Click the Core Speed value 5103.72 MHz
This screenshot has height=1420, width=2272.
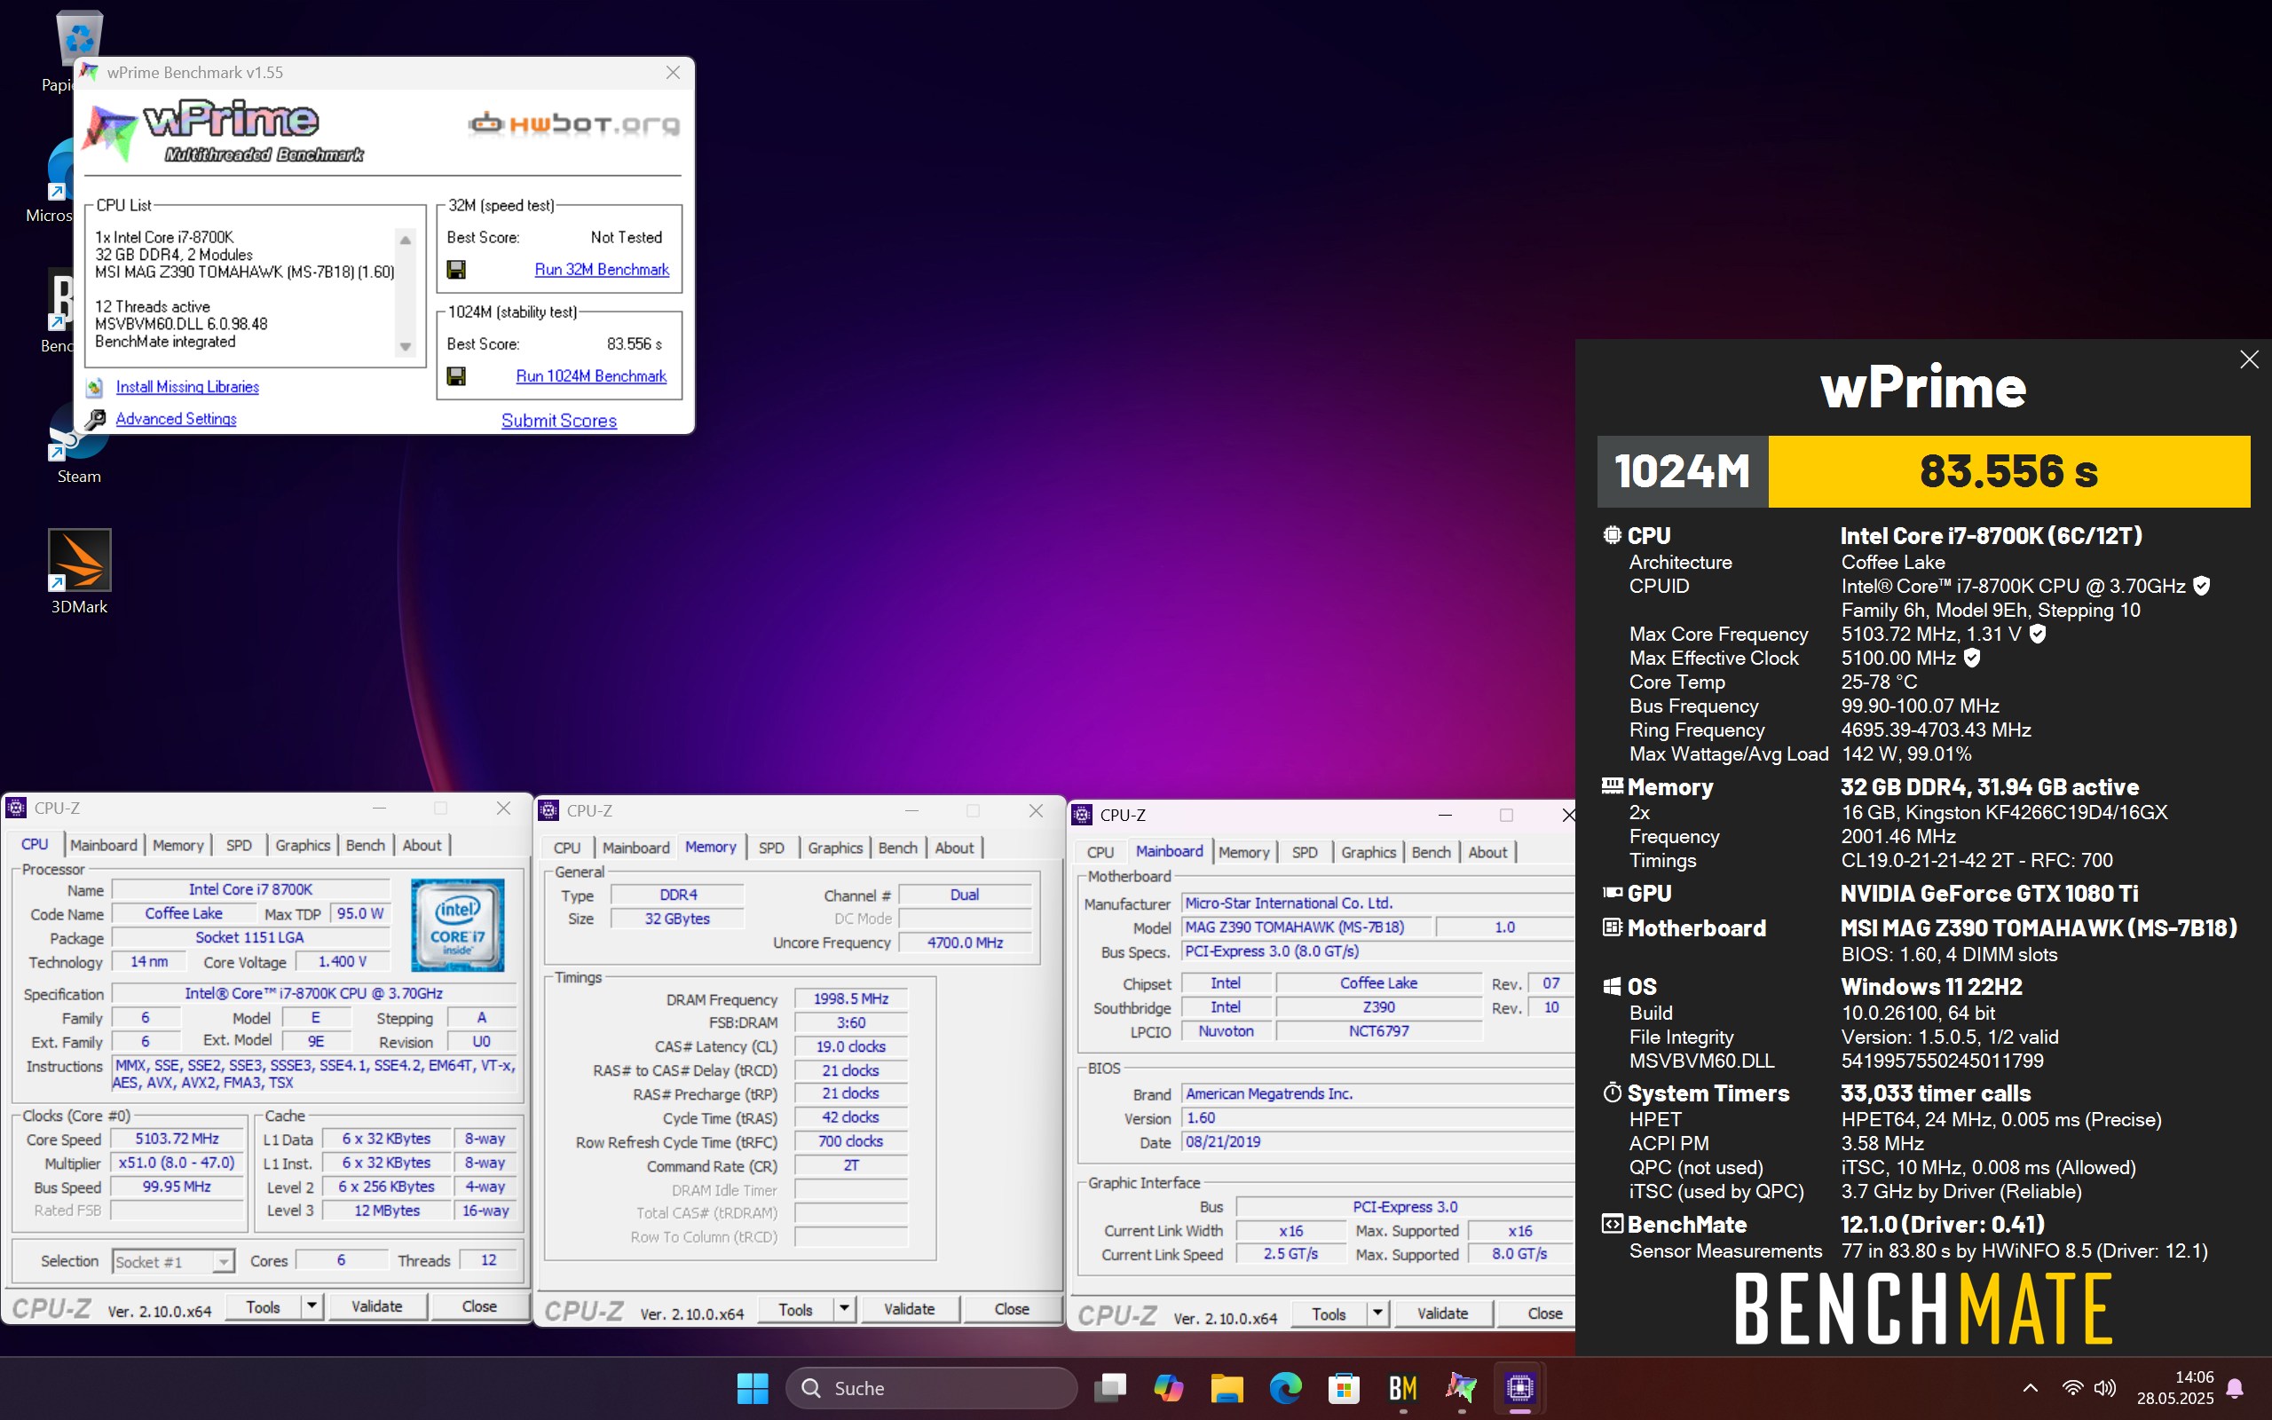pyautogui.click(x=177, y=1140)
